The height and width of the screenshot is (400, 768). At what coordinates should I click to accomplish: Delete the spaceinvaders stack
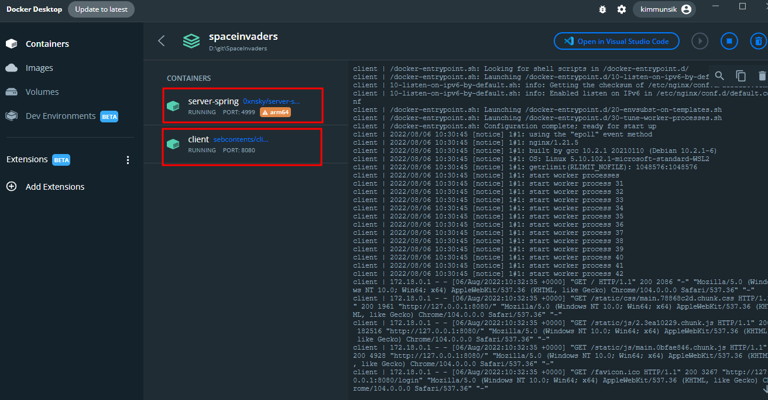[x=759, y=41]
